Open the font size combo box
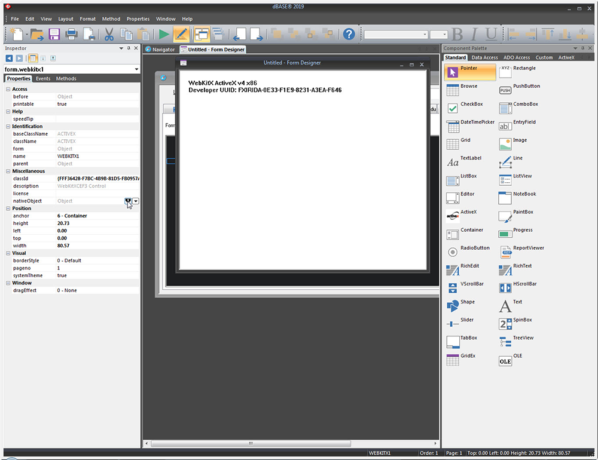The image size is (598, 460). [438, 35]
